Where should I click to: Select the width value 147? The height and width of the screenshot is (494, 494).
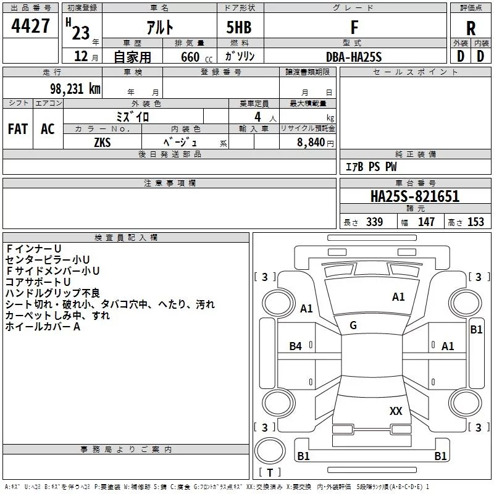point(426,222)
